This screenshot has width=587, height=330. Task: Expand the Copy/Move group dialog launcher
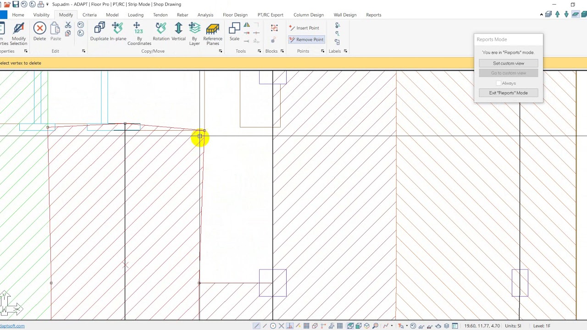tap(220, 51)
